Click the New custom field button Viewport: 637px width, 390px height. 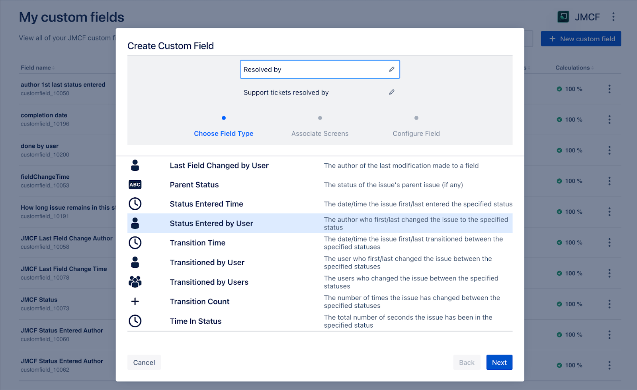point(581,39)
